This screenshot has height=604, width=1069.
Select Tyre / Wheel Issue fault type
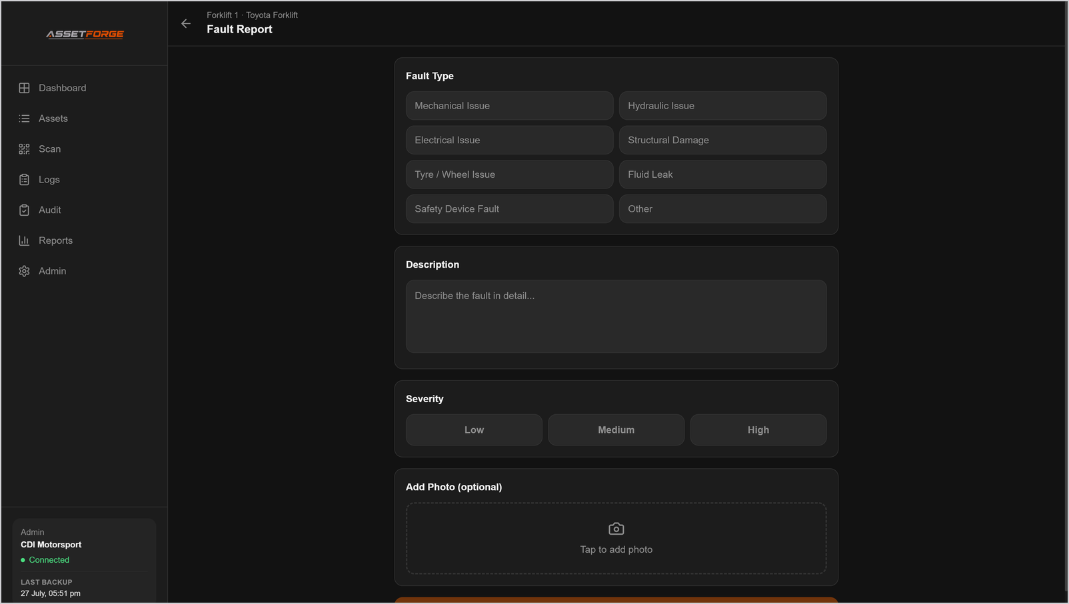510,174
